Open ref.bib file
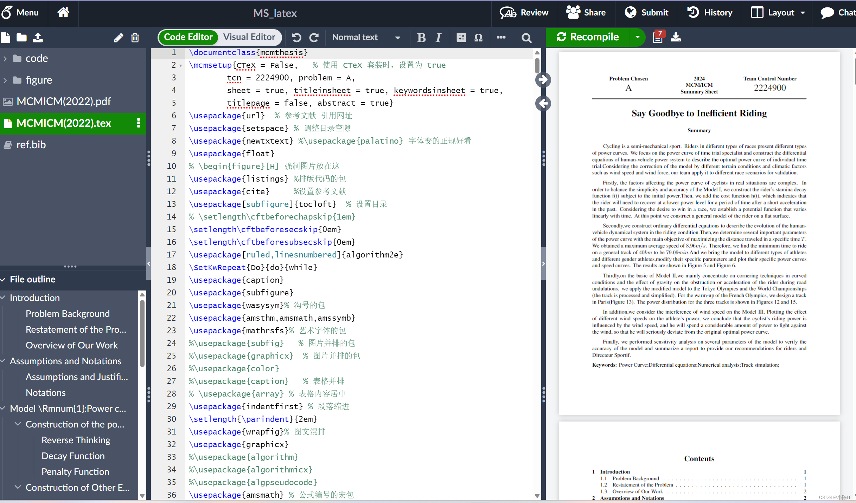The image size is (856, 503). coord(31,145)
